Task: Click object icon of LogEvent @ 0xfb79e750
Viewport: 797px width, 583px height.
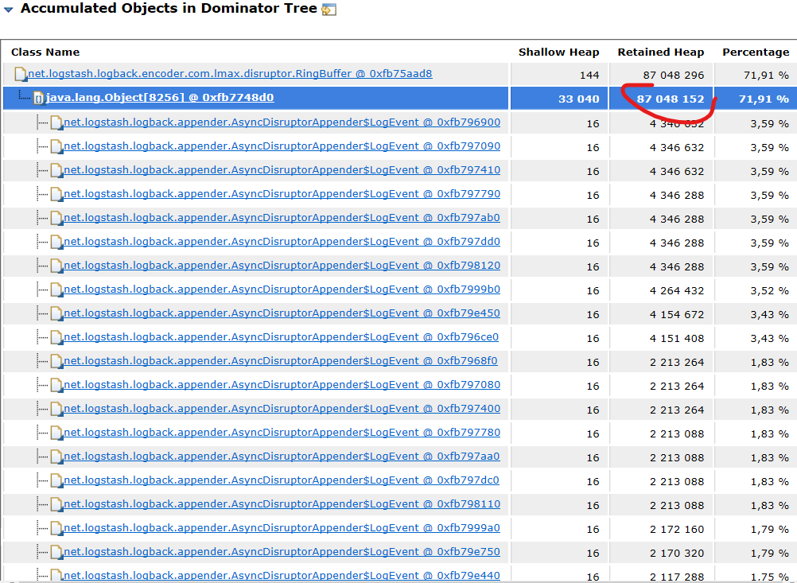Action: click(56, 553)
